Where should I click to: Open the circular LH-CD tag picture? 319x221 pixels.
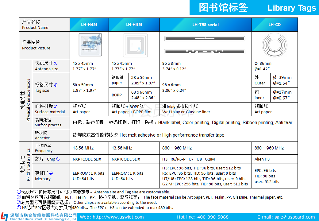pos(275,45)
